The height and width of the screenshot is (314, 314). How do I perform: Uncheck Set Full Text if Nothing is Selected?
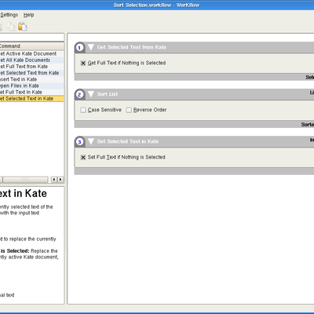click(x=83, y=157)
